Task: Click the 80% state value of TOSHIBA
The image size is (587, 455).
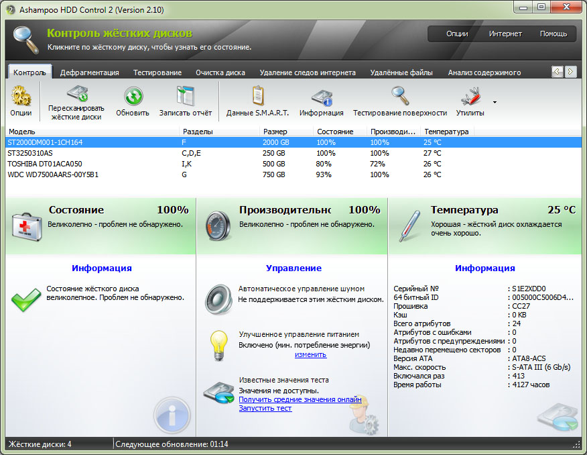Action: click(324, 164)
